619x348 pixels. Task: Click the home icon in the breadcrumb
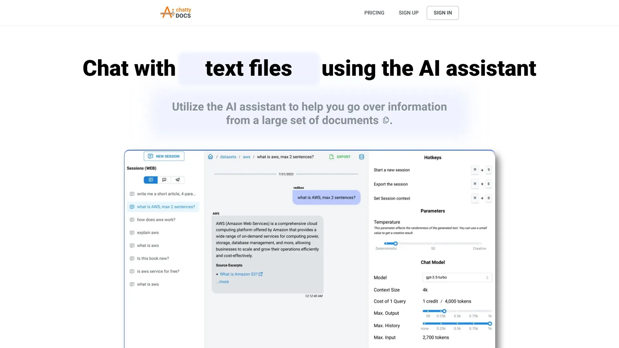point(211,157)
